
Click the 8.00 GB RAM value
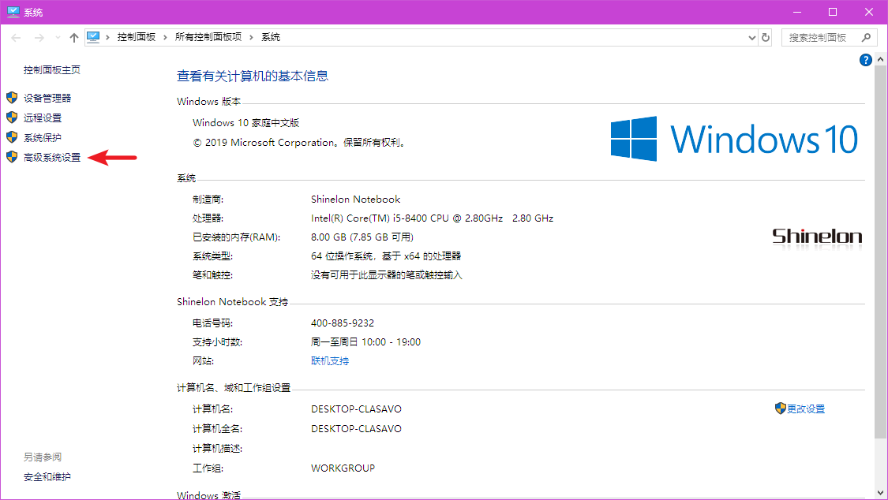point(362,237)
